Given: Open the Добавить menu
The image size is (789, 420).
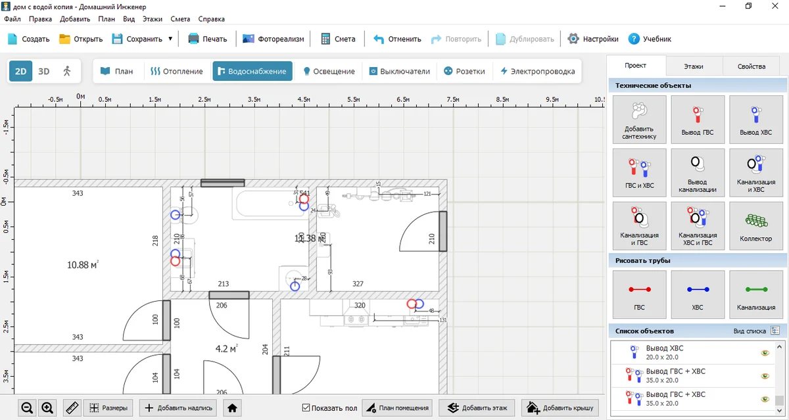Looking at the screenshot, I should [75, 19].
